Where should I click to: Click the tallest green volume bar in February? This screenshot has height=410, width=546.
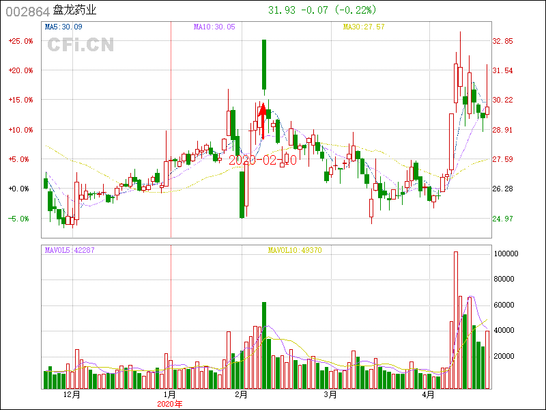click(263, 345)
